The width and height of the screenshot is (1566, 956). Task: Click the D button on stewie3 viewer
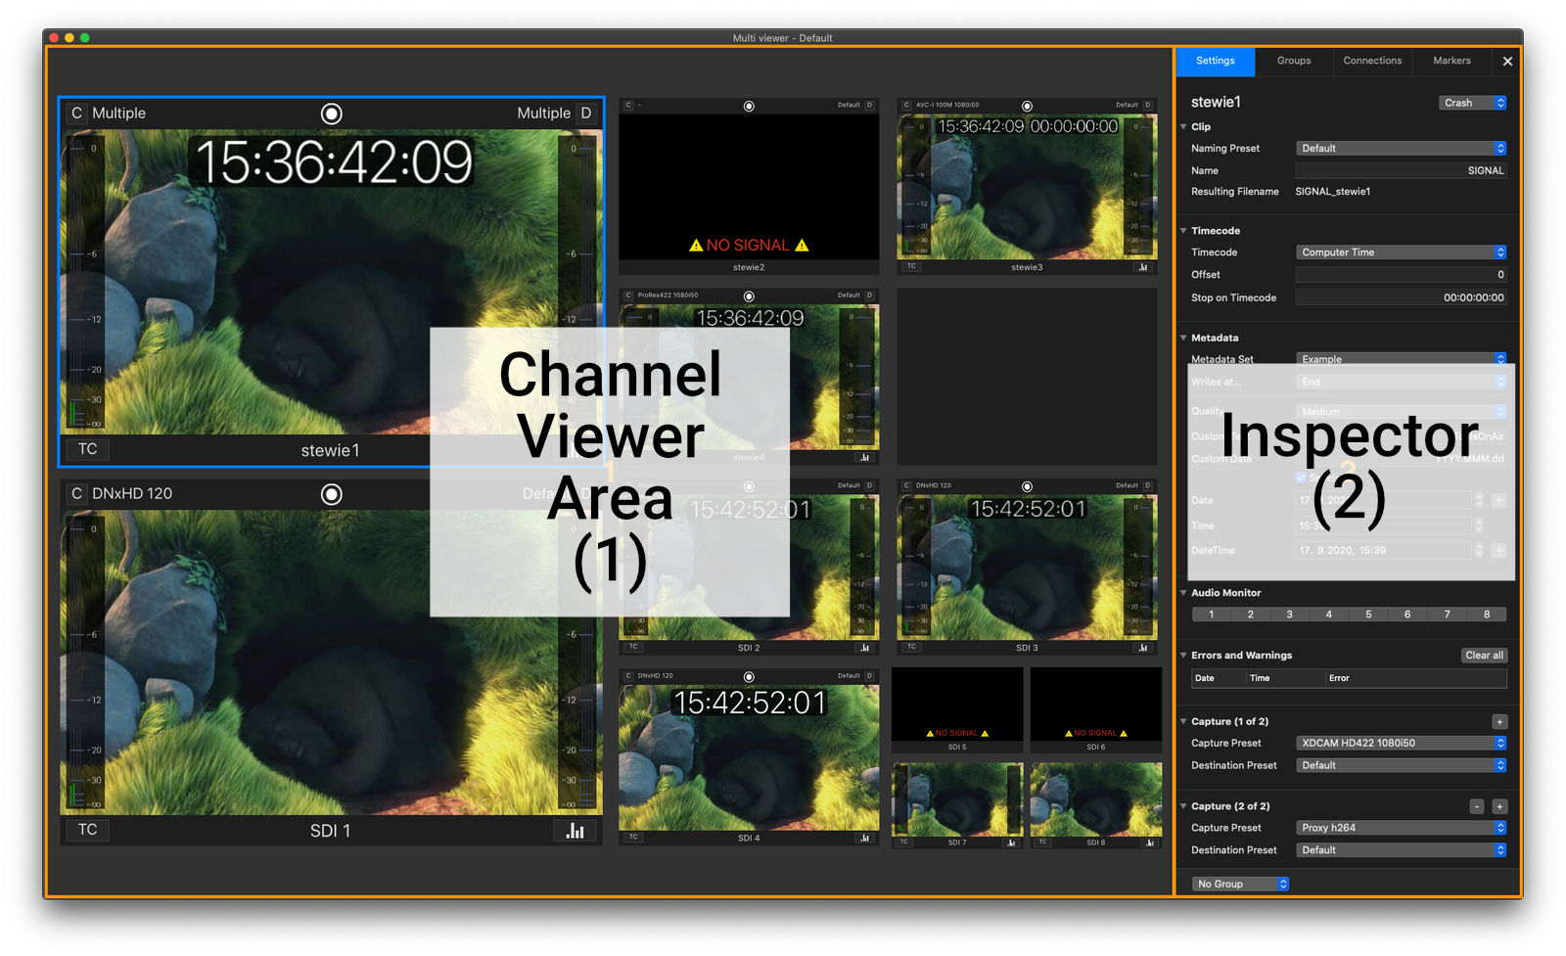(x=1147, y=105)
